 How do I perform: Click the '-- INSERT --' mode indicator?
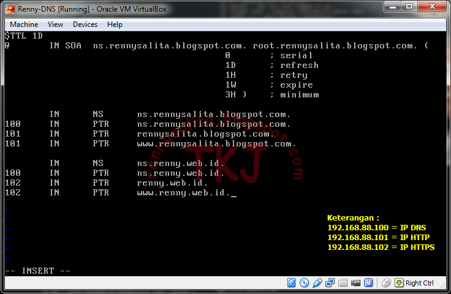pos(37,271)
